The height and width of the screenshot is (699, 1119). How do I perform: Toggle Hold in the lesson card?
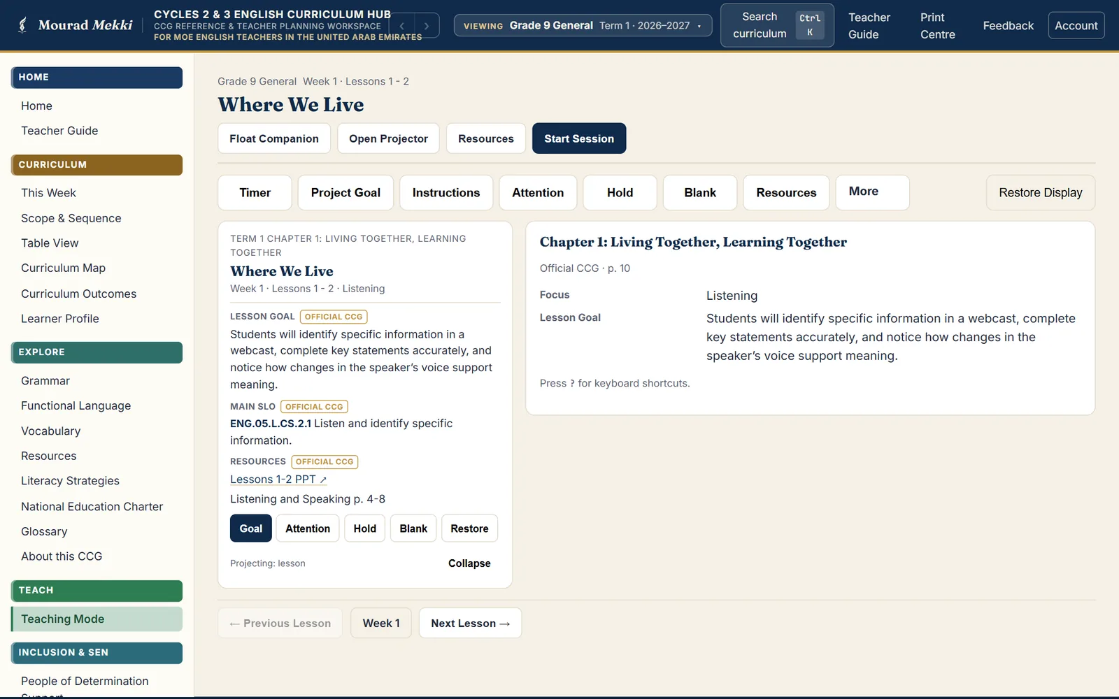point(365,528)
